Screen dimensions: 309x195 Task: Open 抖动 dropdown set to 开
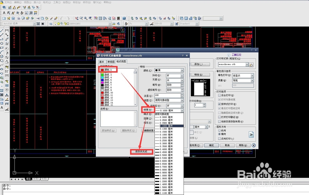point(175,75)
